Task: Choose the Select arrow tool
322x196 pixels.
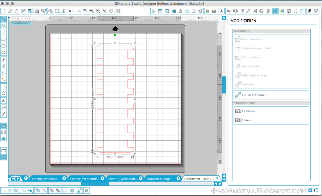Action: pos(4,19)
